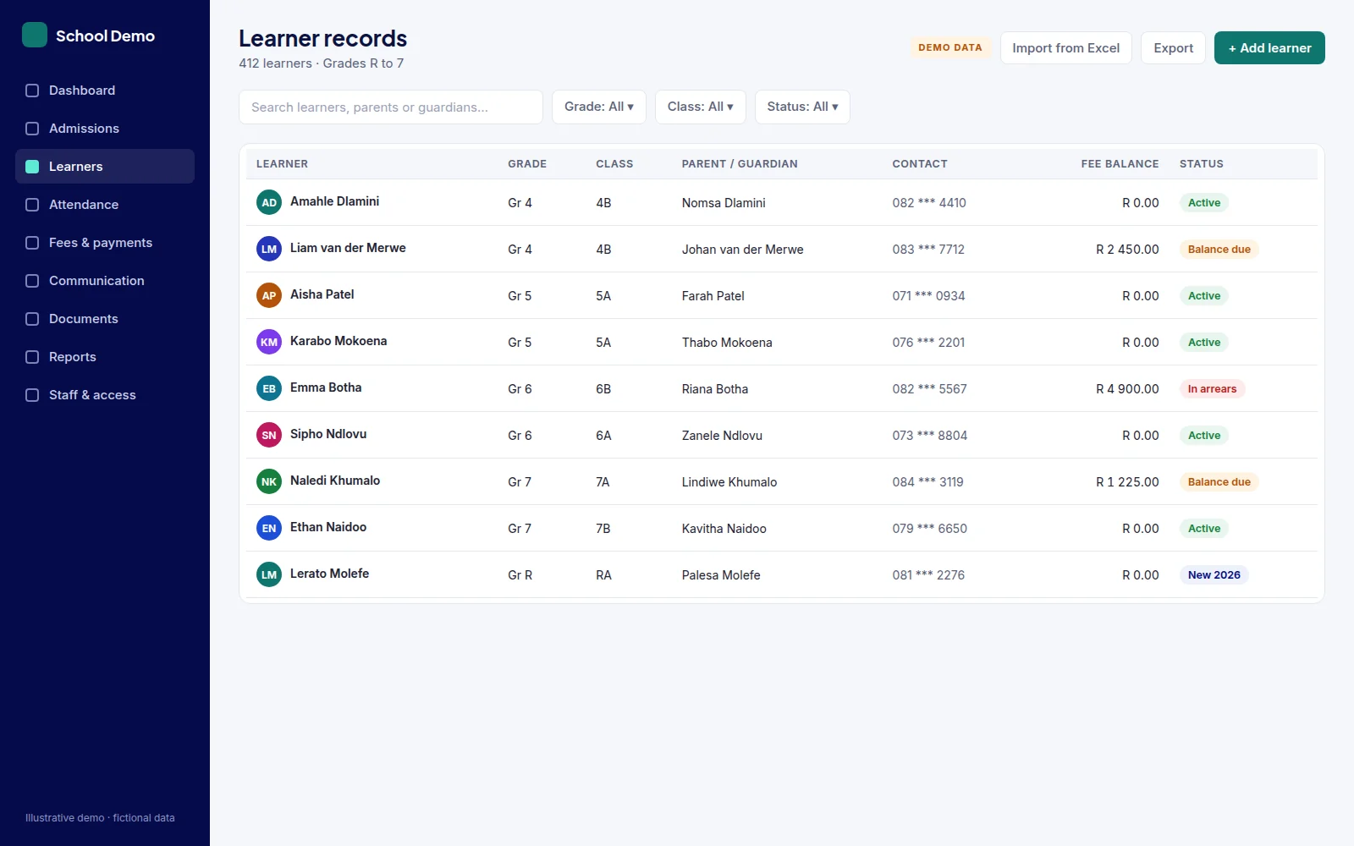Viewport: 1354px width, 846px height.
Task: Open Documents menu item
Action: click(x=105, y=319)
